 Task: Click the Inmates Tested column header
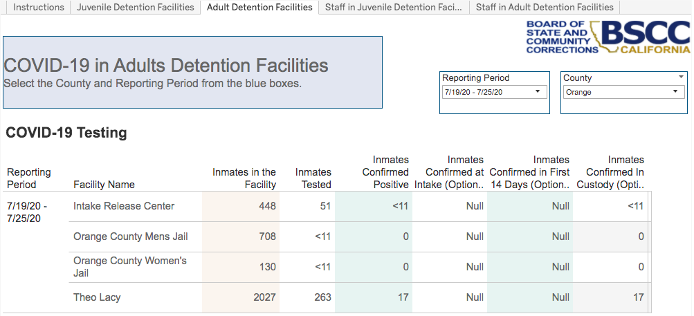pyautogui.click(x=313, y=178)
